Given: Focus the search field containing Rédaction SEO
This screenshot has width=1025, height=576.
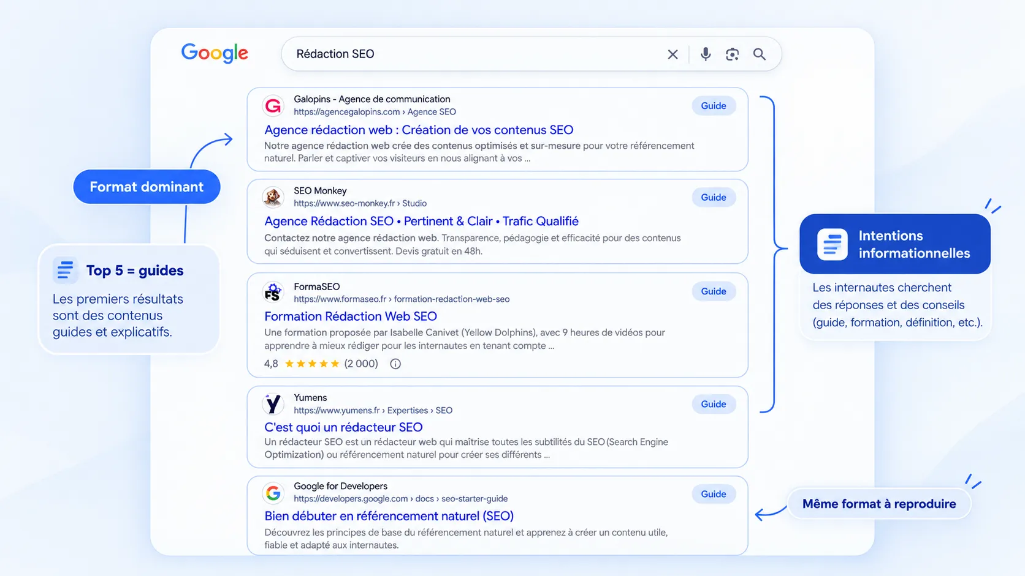Looking at the screenshot, I should pos(531,54).
